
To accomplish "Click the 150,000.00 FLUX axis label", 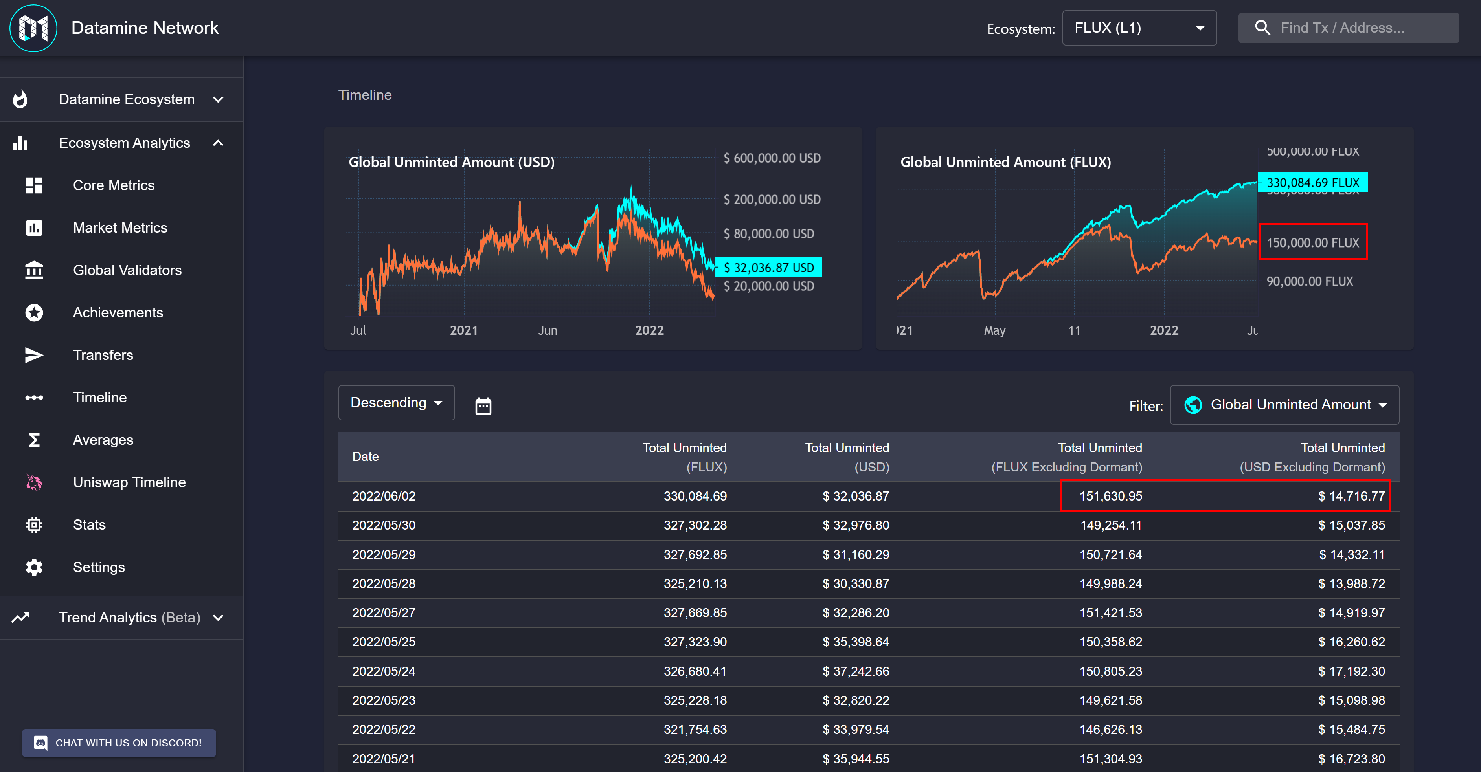I will pos(1312,242).
